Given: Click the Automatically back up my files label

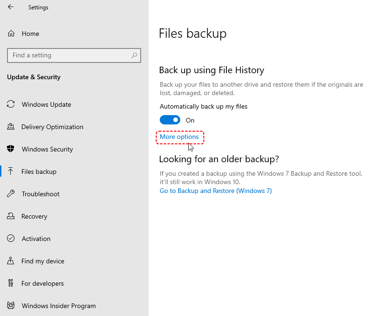Looking at the screenshot, I should (204, 106).
